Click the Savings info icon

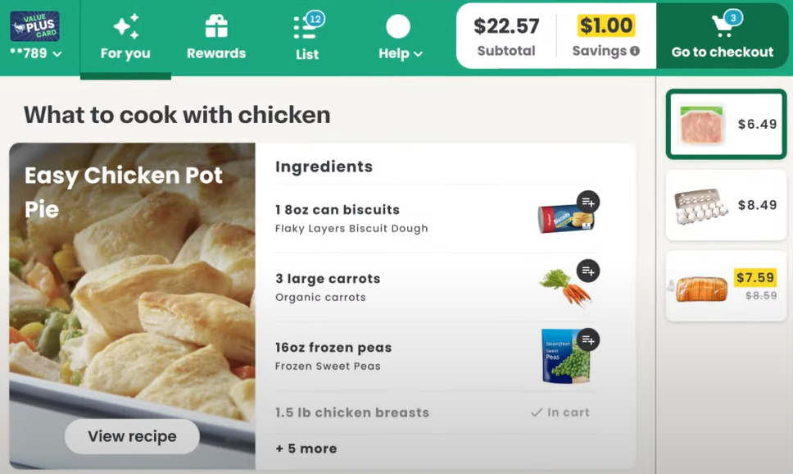pos(635,51)
